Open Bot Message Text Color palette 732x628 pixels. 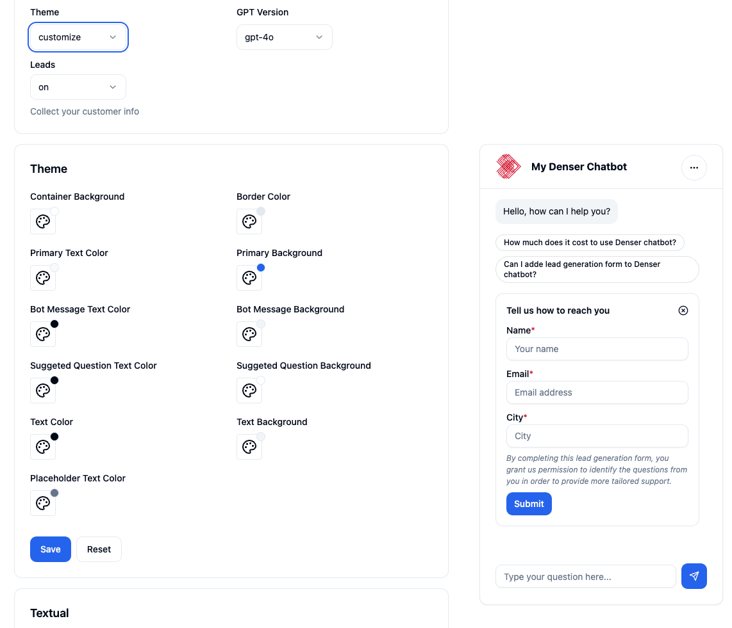43,334
